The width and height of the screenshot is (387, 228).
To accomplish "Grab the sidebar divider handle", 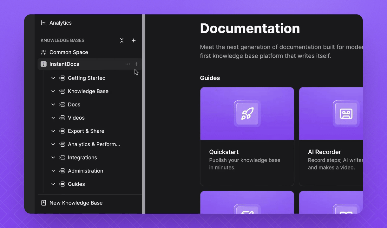I will click(x=143, y=114).
